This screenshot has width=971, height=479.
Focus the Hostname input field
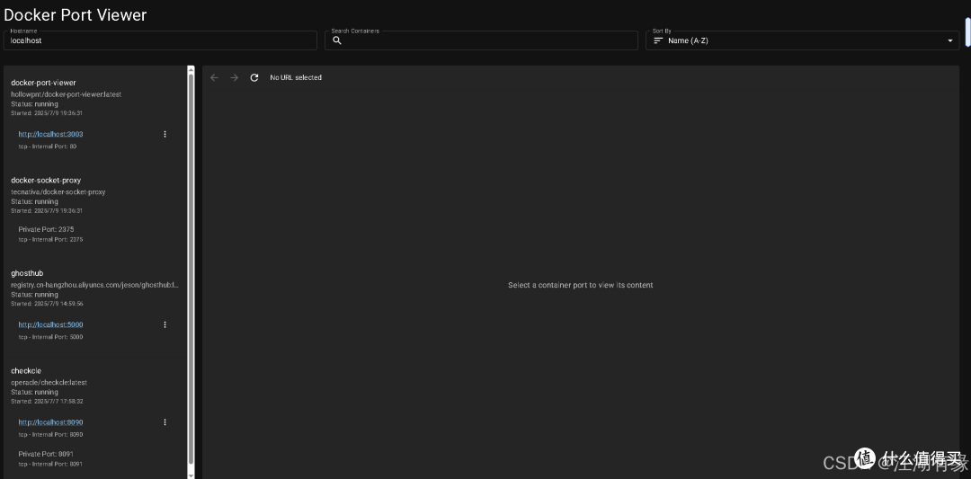[160, 40]
